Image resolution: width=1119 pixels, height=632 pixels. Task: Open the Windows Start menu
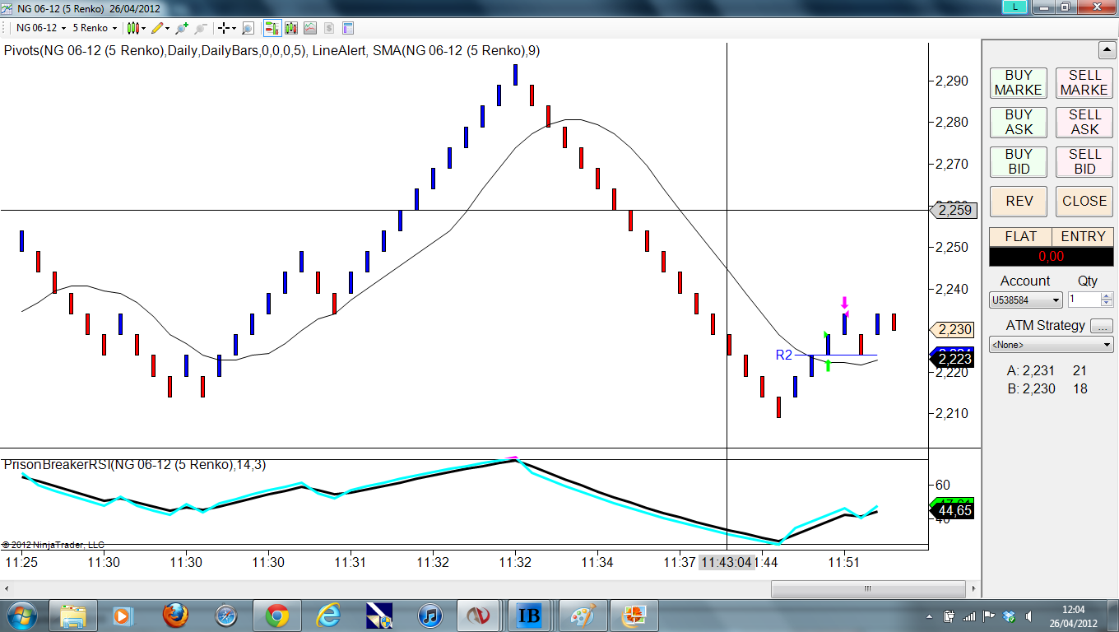click(21, 616)
